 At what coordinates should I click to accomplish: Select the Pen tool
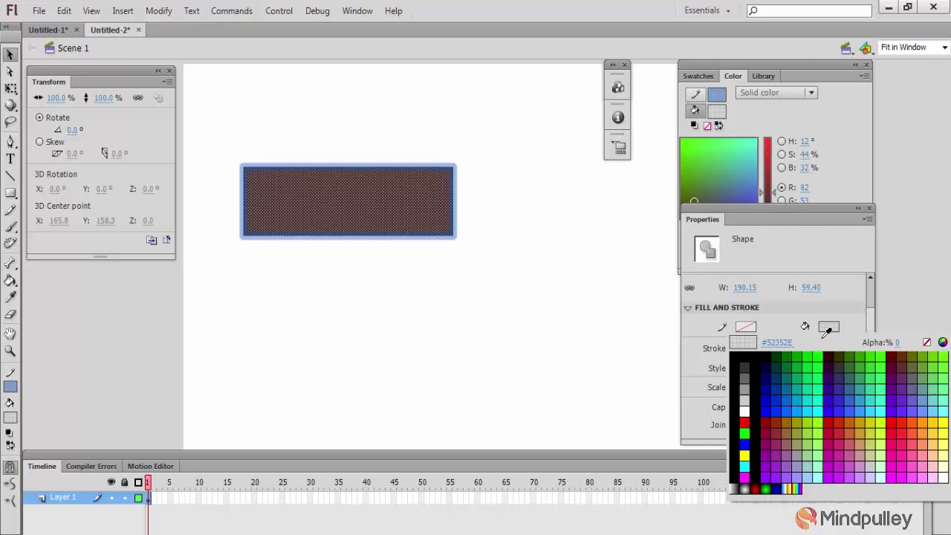click(10, 141)
